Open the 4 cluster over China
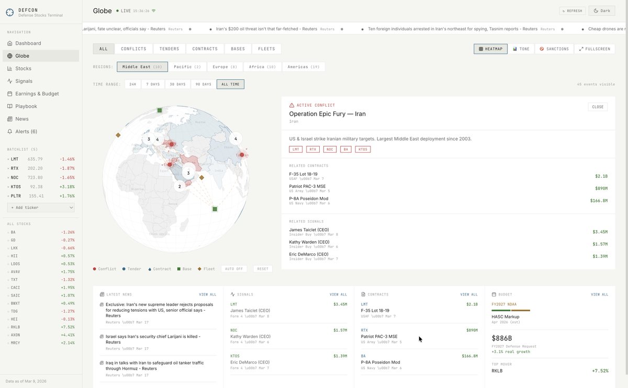628x388 pixels. coord(235,139)
